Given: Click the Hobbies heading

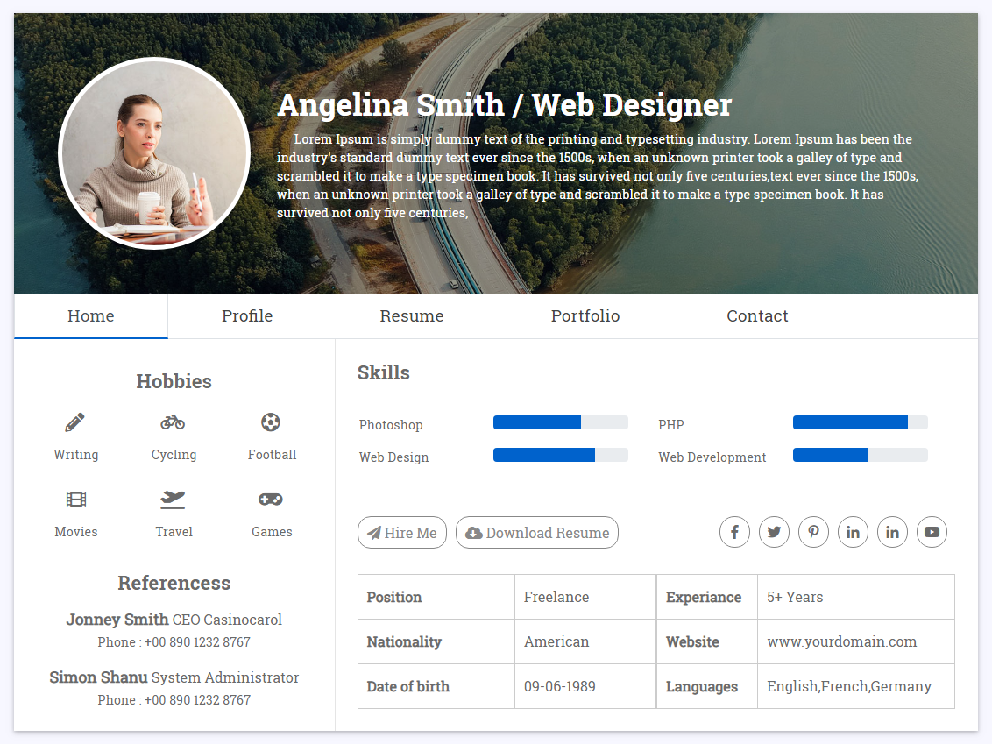Looking at the screenshot, I should [x=174, y=381].
